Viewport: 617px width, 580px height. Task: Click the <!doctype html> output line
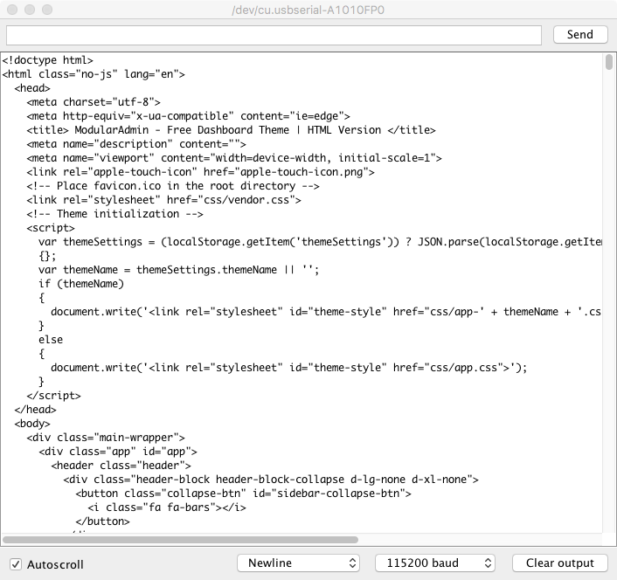pos(47,60)
